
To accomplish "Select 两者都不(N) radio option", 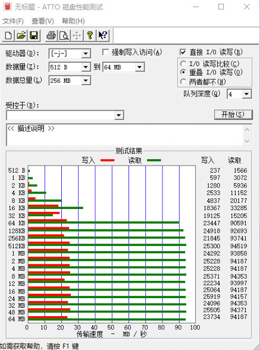I will click(x=183, y=82).
